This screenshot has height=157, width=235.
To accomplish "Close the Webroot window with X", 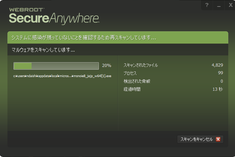I will (230, 5).
